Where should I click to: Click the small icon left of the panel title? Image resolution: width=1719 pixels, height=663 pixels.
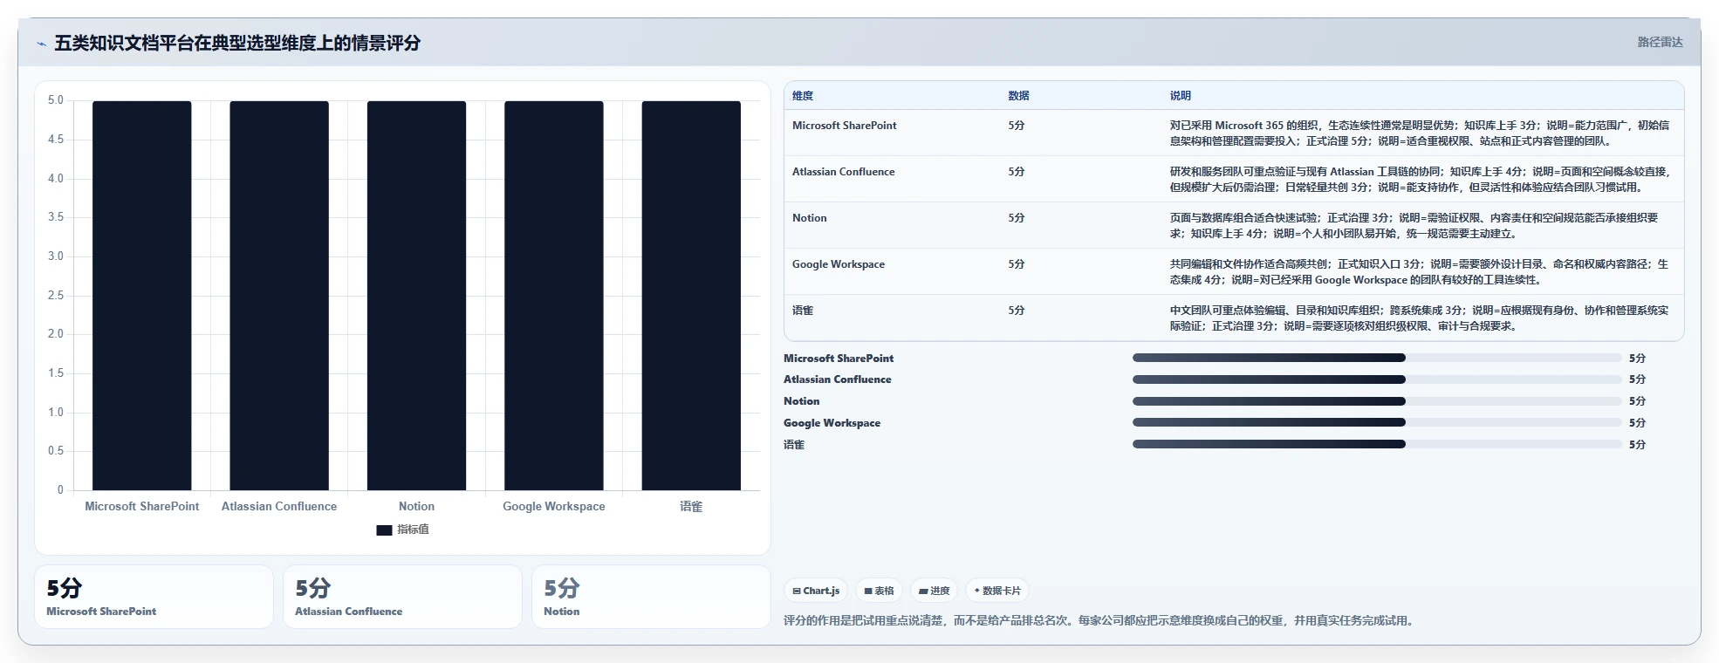41,44
